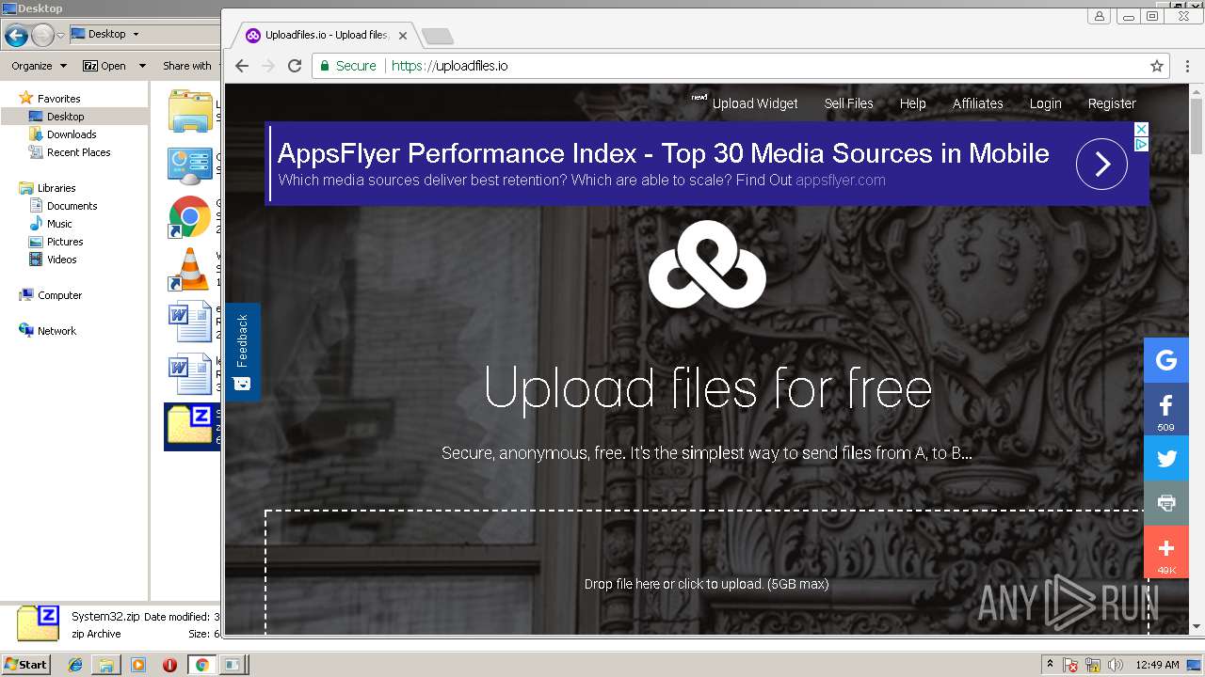Click Explorer's forward button
Image resolution: width=1205 pixels, height=677 pixels.
click(42, 36)
